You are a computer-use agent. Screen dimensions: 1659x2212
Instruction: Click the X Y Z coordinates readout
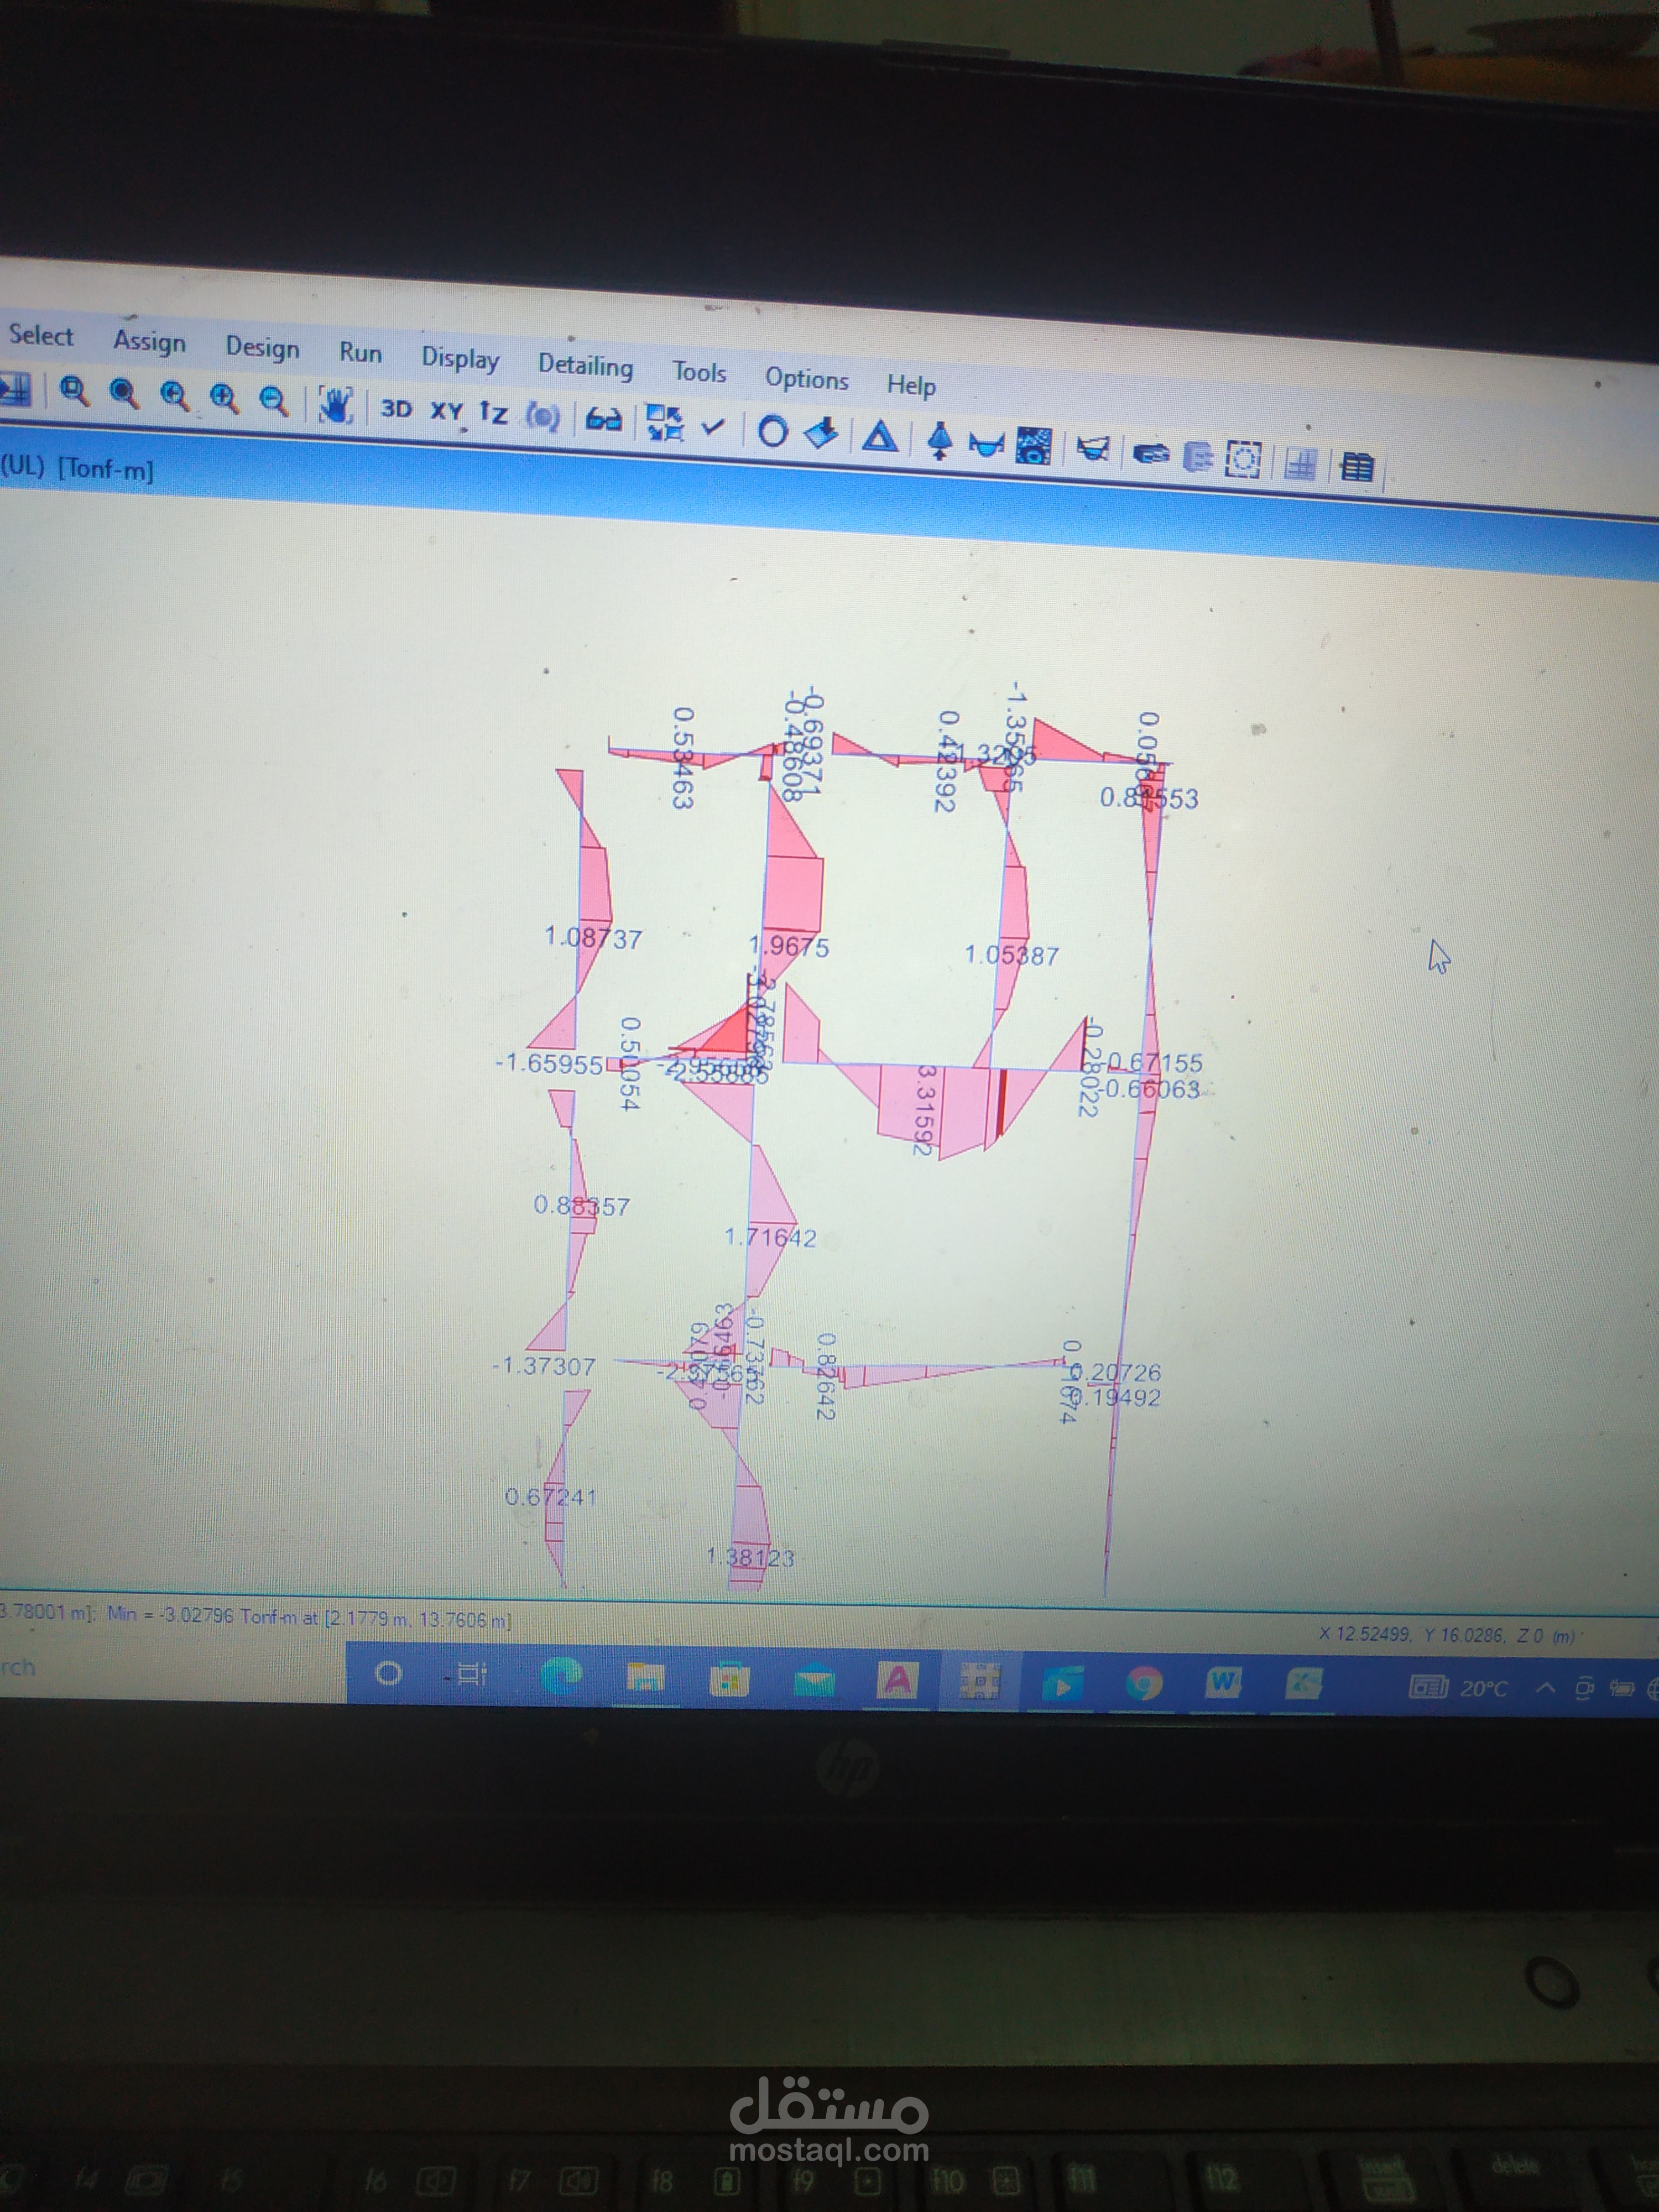coord(1446,1636)
